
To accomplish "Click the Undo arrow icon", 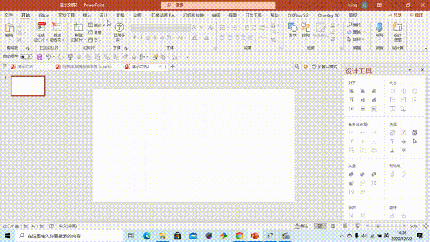I will (48, 57).
